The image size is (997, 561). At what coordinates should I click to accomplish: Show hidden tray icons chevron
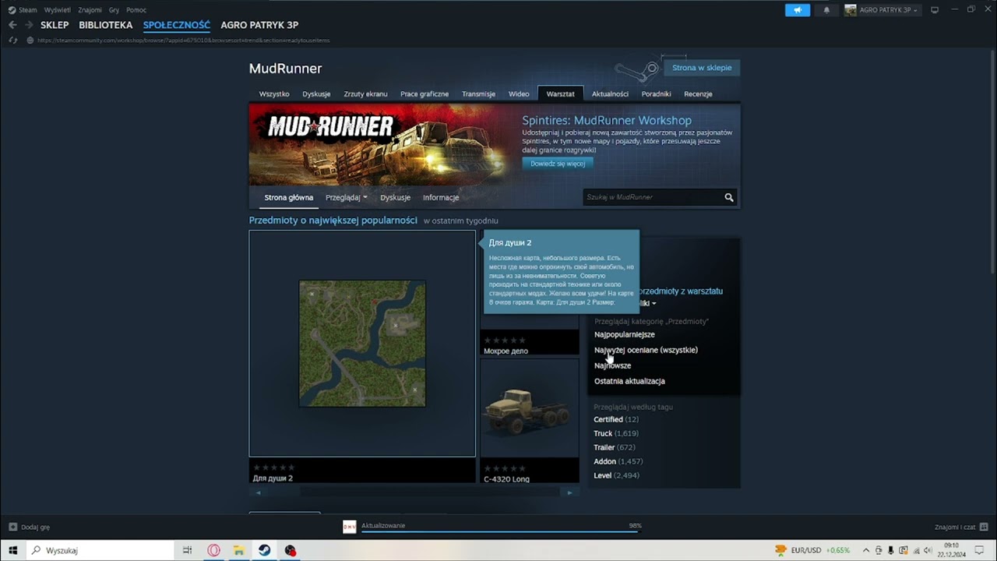tap(865, 550)
